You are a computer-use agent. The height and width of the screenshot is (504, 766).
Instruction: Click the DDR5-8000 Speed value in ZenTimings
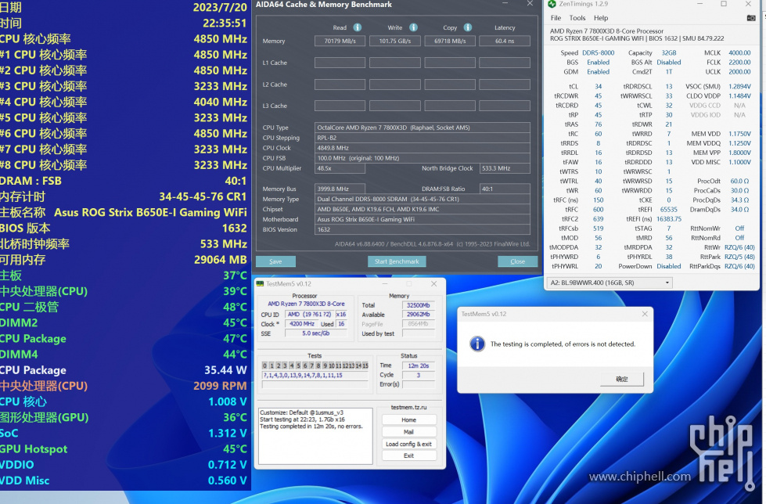[x=599, y=52]
